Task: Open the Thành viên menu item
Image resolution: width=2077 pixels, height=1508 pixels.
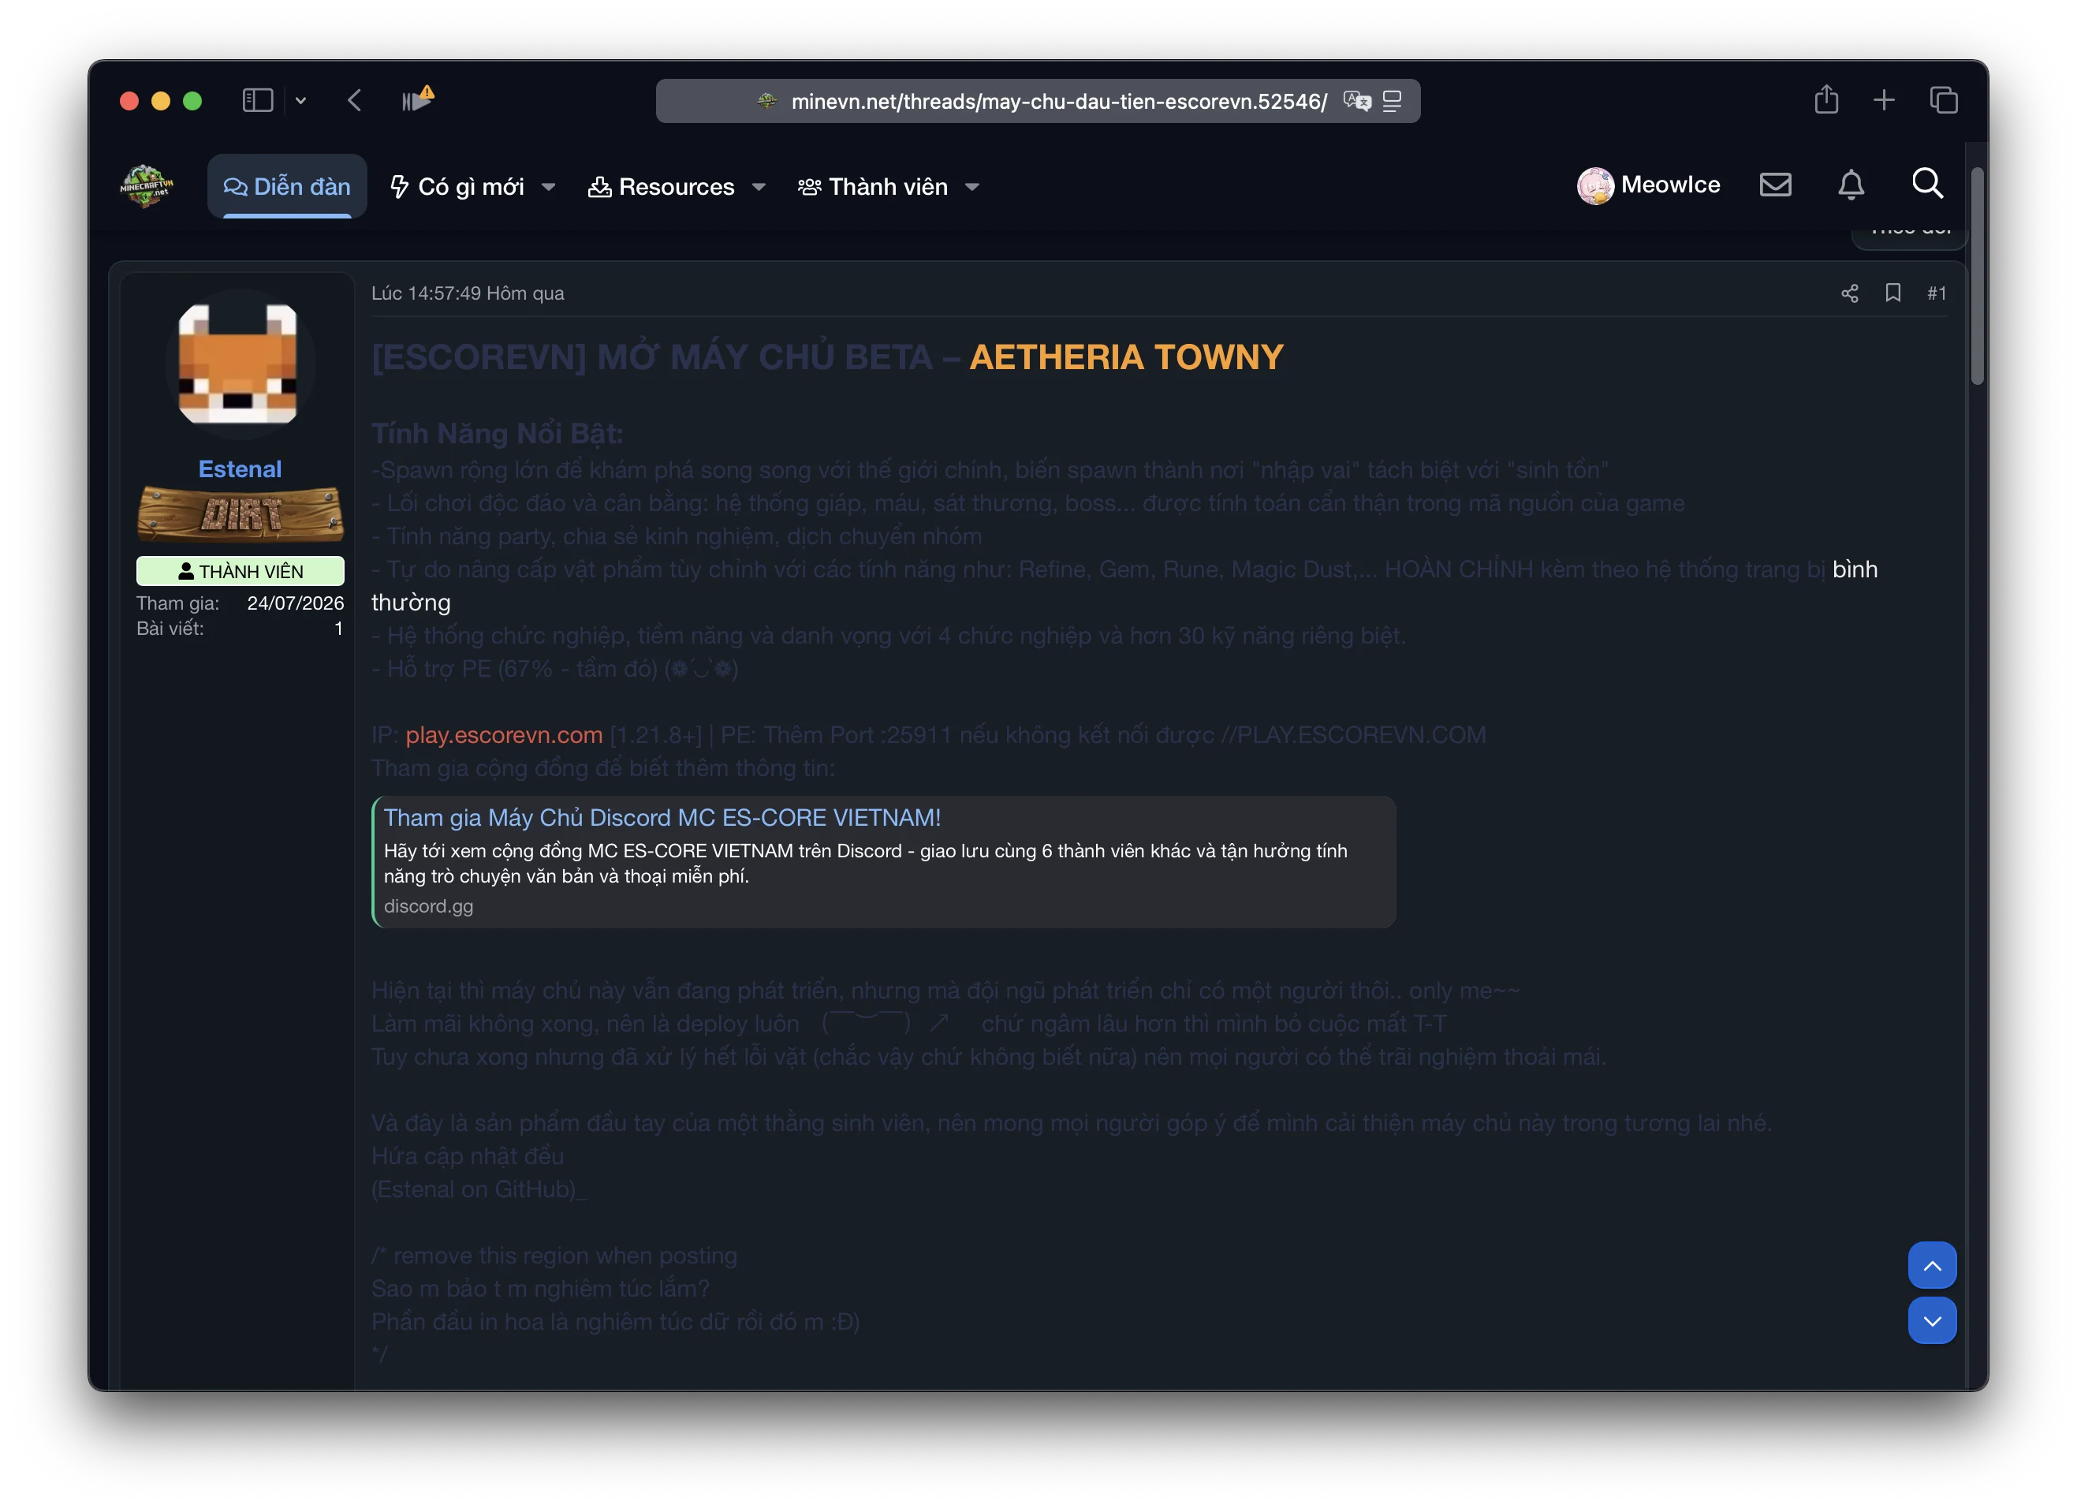Action: [873, 187]
